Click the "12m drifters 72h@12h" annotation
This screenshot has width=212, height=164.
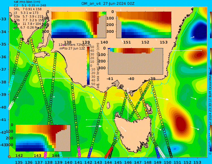pyautogui.click(x=75, y=45)
